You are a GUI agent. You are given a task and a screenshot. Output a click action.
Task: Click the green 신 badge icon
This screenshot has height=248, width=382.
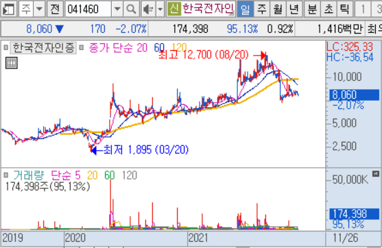pos(174,9)
